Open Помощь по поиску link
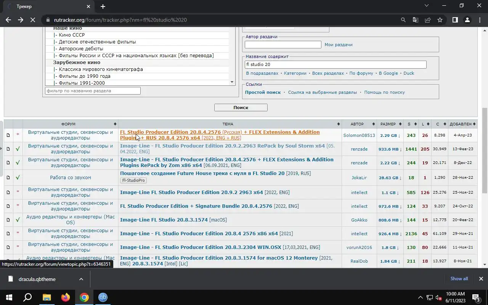 coord(384,92)
